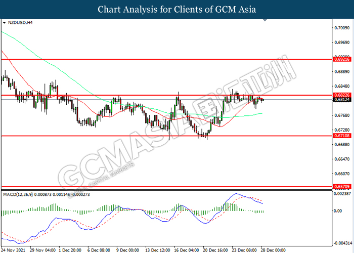354x253 pixels.
Task: Click the 6 Dec 08:00 time label
Action: [x=99, y=250]
